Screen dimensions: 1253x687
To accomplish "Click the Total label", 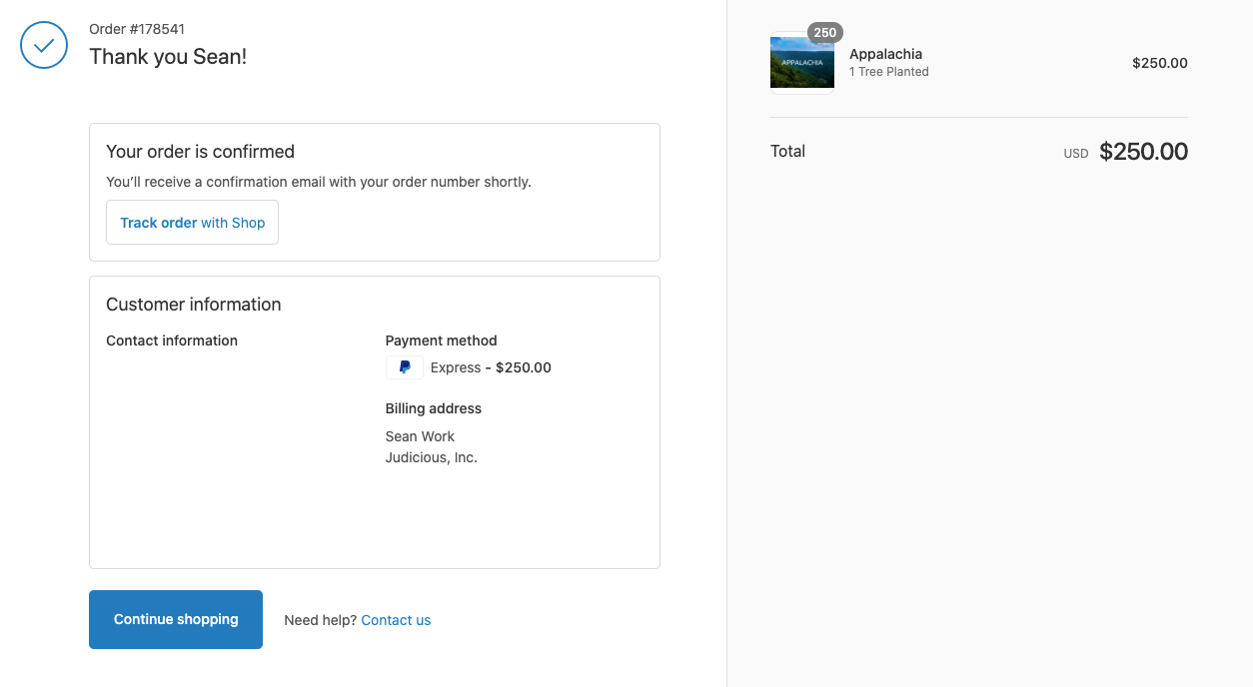I will tap(787, 152).
